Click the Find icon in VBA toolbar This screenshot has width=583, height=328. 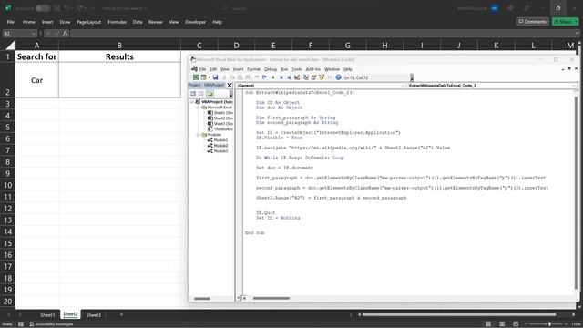[x=248, y=77]
